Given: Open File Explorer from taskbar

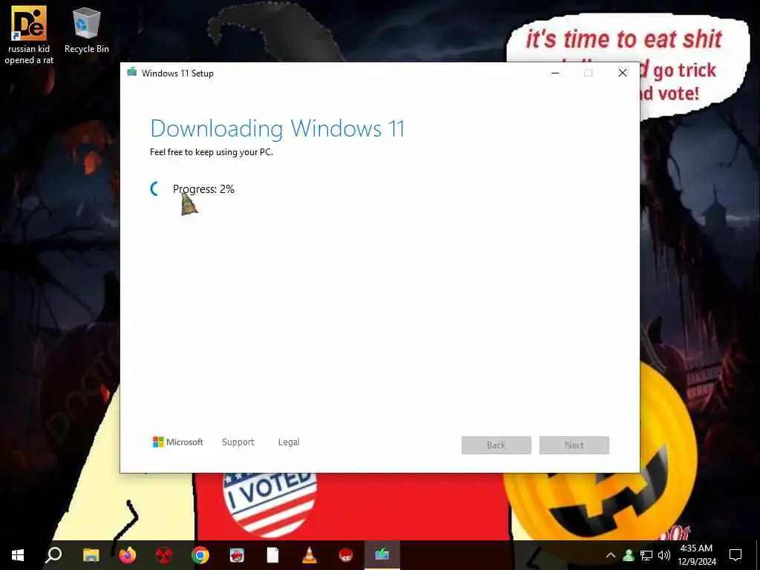Looking at the screenshot, I should click(91, 555).
